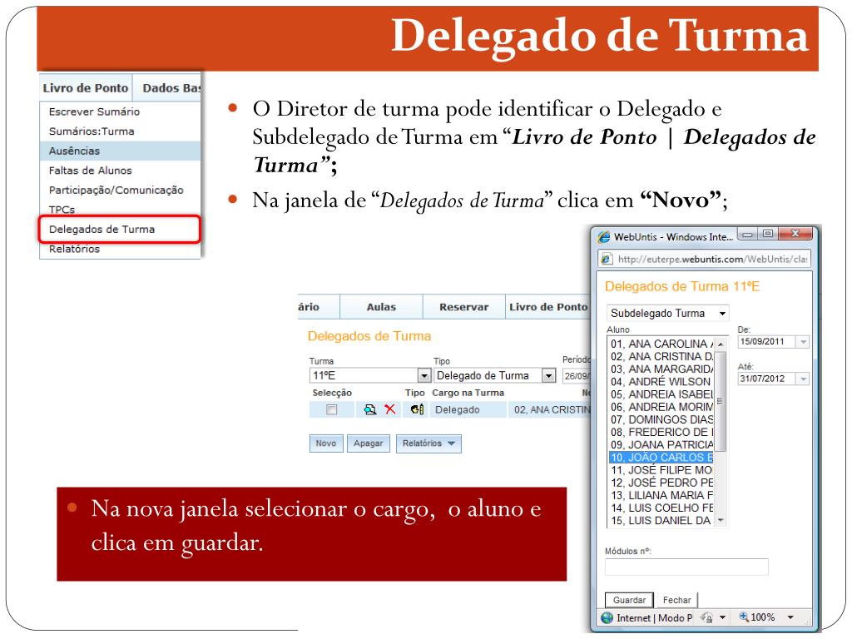This screenshot has height=639, width=852.
Task: Select student 10, JOÃO CARLOS
Action: coord(661,458)
